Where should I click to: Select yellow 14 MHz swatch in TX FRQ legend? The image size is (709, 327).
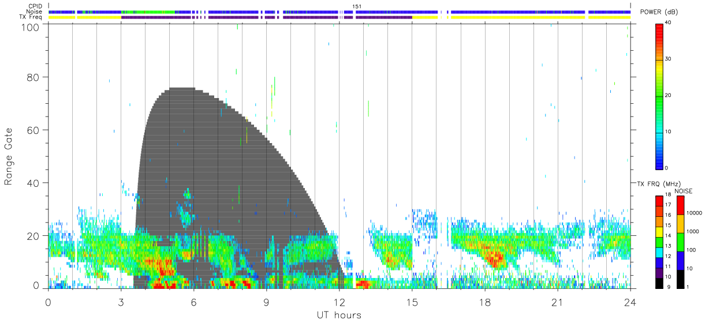coord(659,231)
